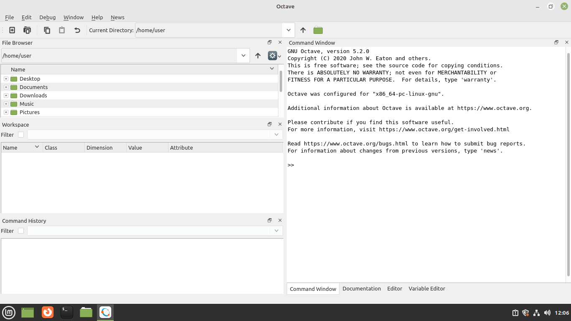Sort Workspace by Name column
The height and width of the screenshot is (321, 571).
22,148
